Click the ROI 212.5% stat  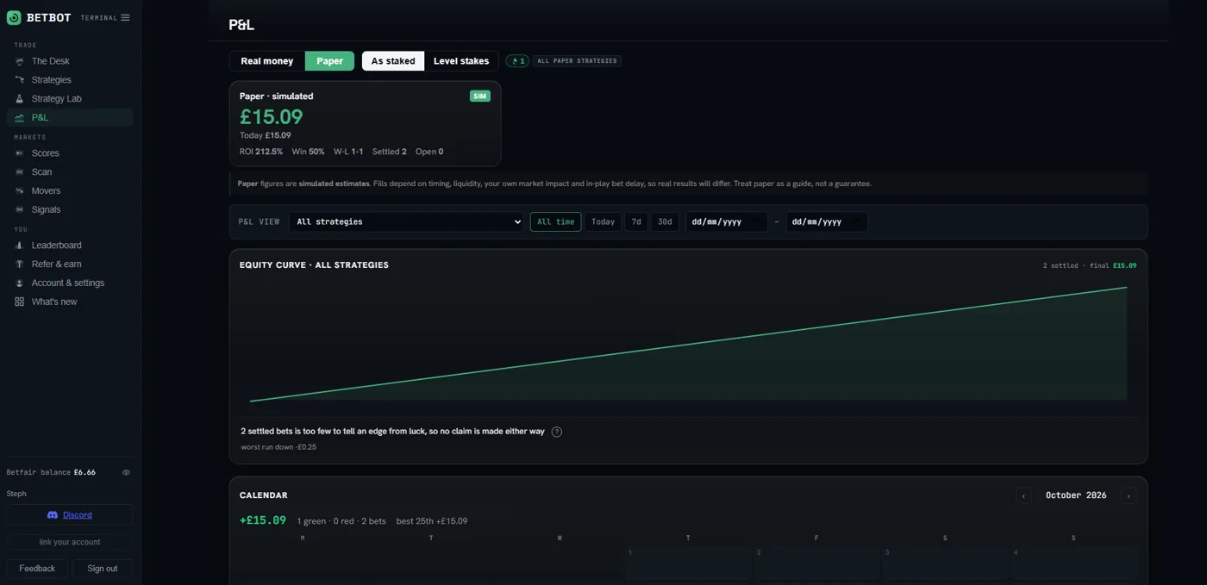click(261, 152)
